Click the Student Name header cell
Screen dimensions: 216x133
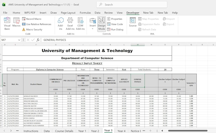(x=36, y=84)
